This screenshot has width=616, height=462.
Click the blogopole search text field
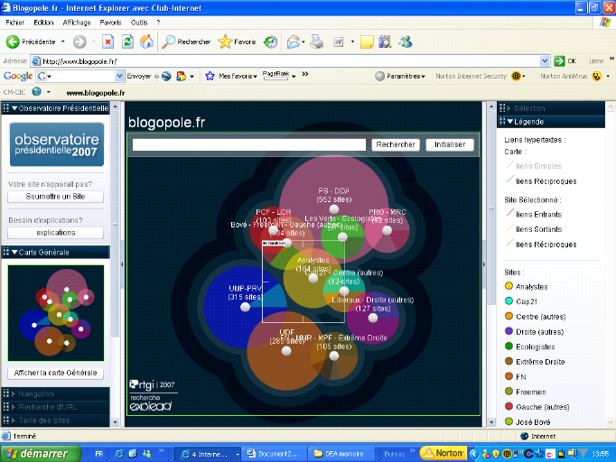[x=249, y=144]
